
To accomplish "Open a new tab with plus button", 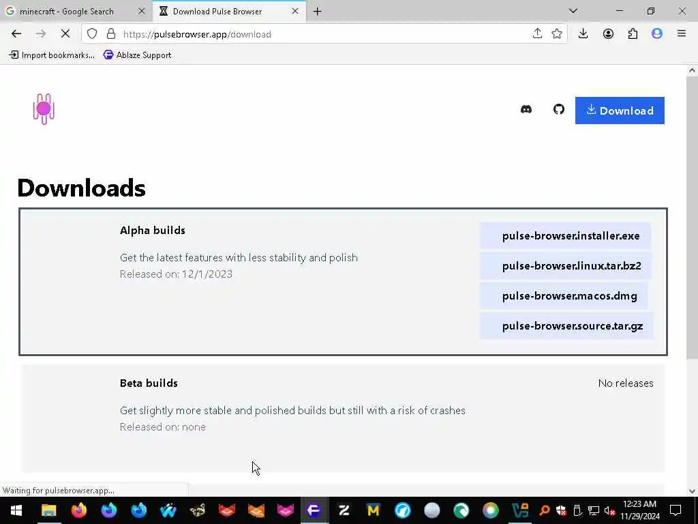I will coord(318,12).
